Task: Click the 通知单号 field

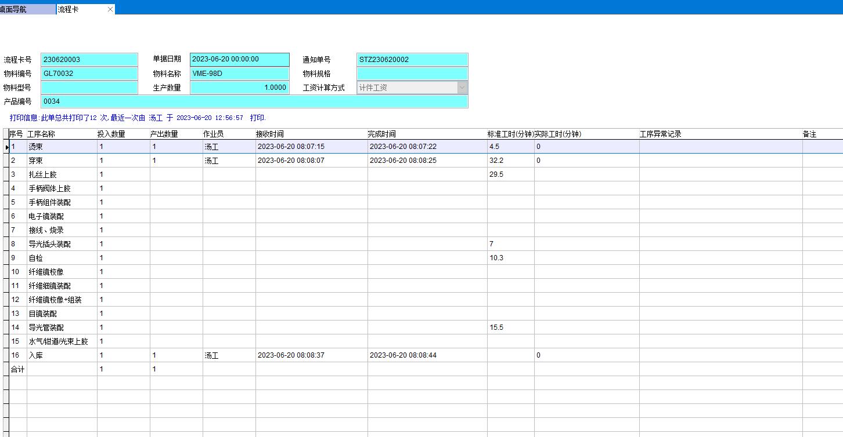Action: (x=412, y=60)
